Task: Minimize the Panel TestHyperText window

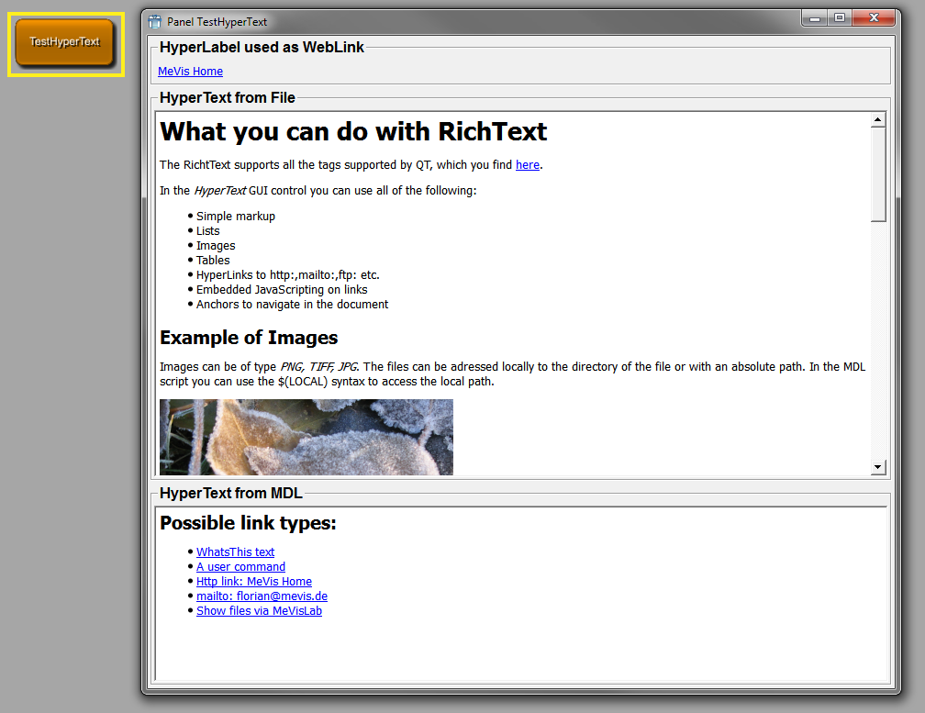Action: tap(814, 17)
